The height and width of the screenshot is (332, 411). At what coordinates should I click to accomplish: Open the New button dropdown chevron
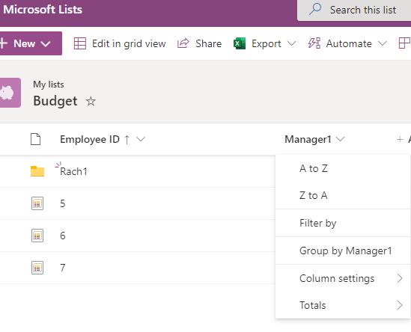[46, 43]
